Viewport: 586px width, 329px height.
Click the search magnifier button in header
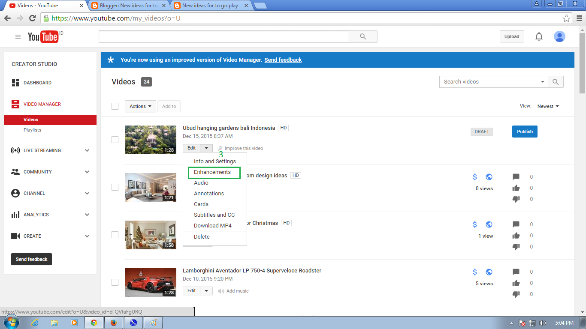(x=363, y=36)
